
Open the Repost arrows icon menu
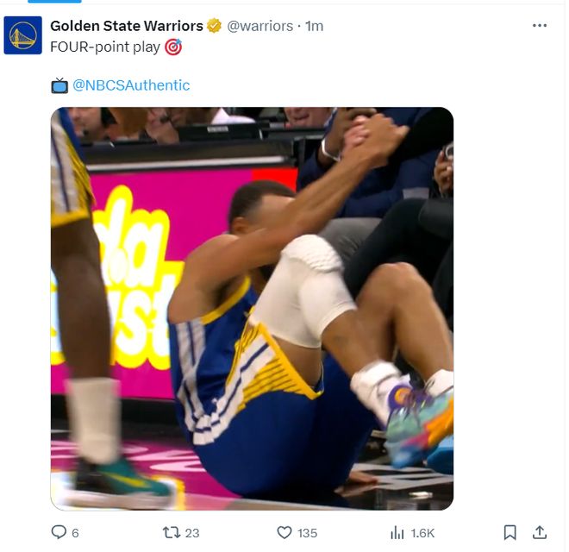[171, 532]
